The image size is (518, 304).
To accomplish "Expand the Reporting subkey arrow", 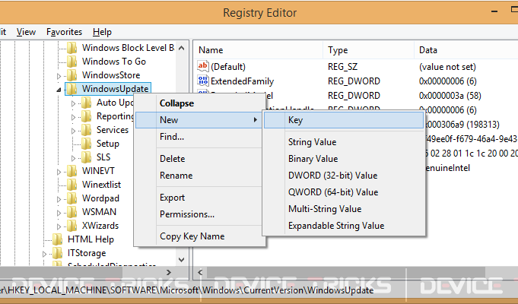I will [x=73, y=117].
